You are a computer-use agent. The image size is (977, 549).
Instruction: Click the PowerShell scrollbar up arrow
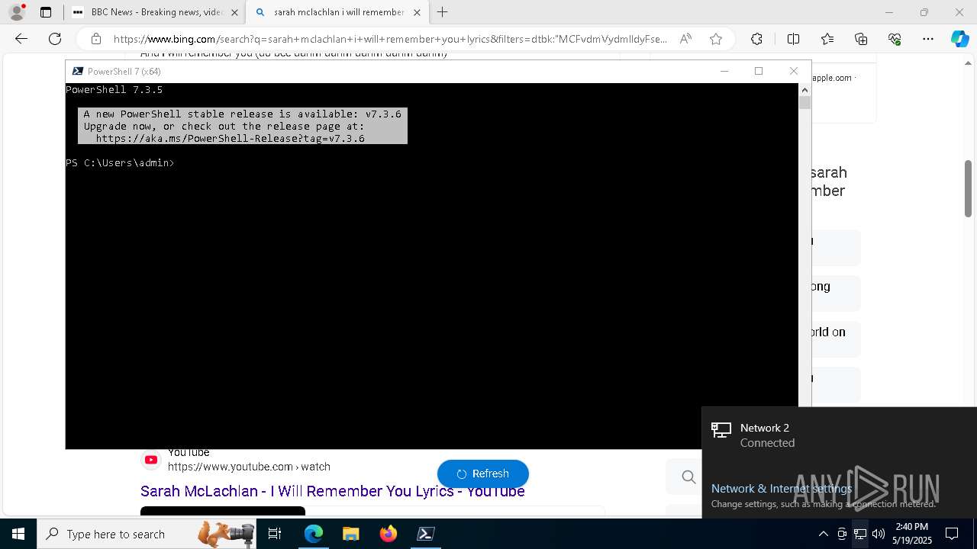click(804, 89)
